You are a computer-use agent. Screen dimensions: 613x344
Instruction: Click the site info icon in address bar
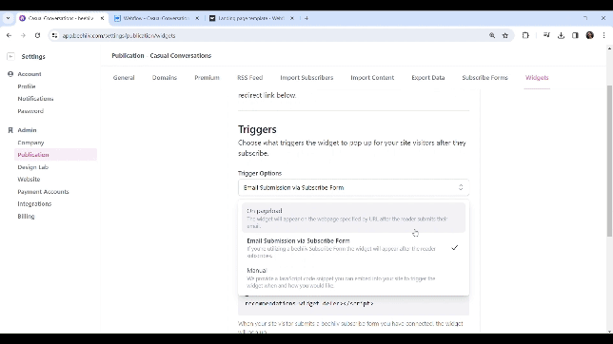[x=55, y=35]
